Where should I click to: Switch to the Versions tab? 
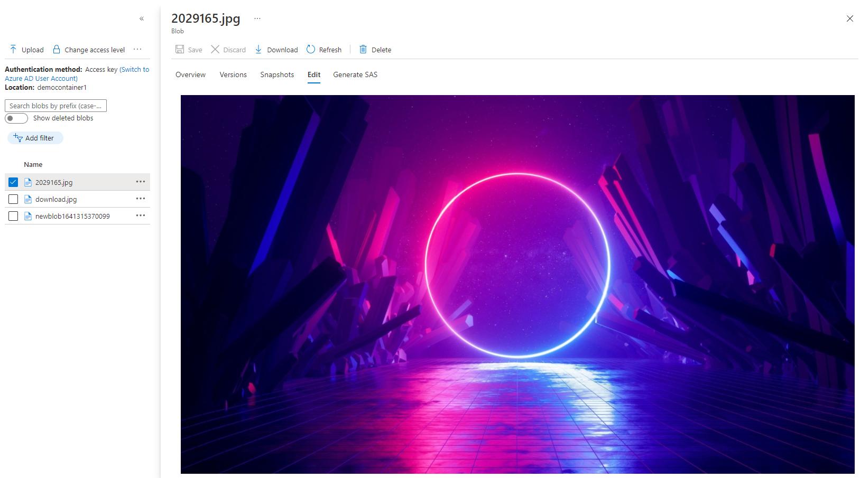[x=233, y=74]
